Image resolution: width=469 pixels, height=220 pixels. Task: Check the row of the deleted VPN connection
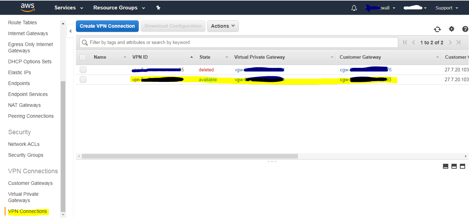point(83,69)
